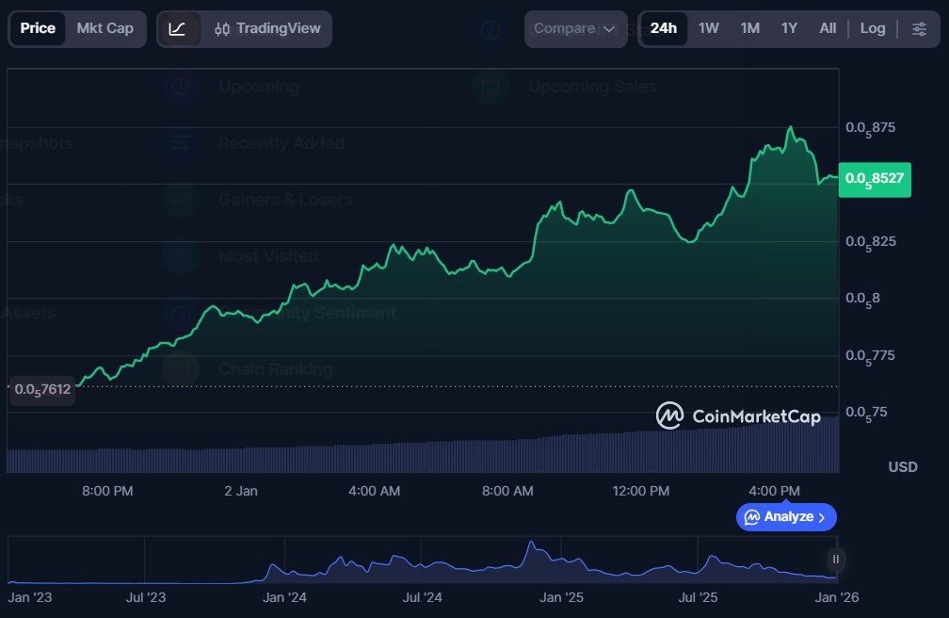Toggle the Log scale option
This screenshot has height=618, width=949.
tap(872, 28)
